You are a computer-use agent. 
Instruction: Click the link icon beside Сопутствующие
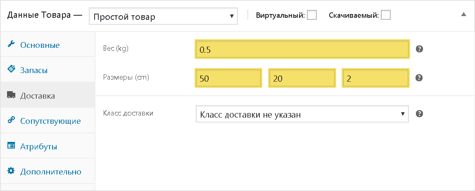tap(11, 120)
